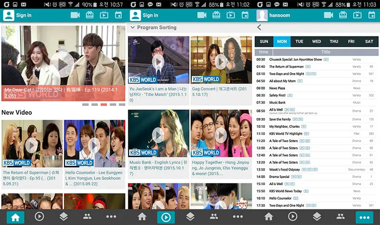Select the 13:50 Wook's Food Odyssey row
This screenshot has width=380, height=225.
click(x=316, y=170)
